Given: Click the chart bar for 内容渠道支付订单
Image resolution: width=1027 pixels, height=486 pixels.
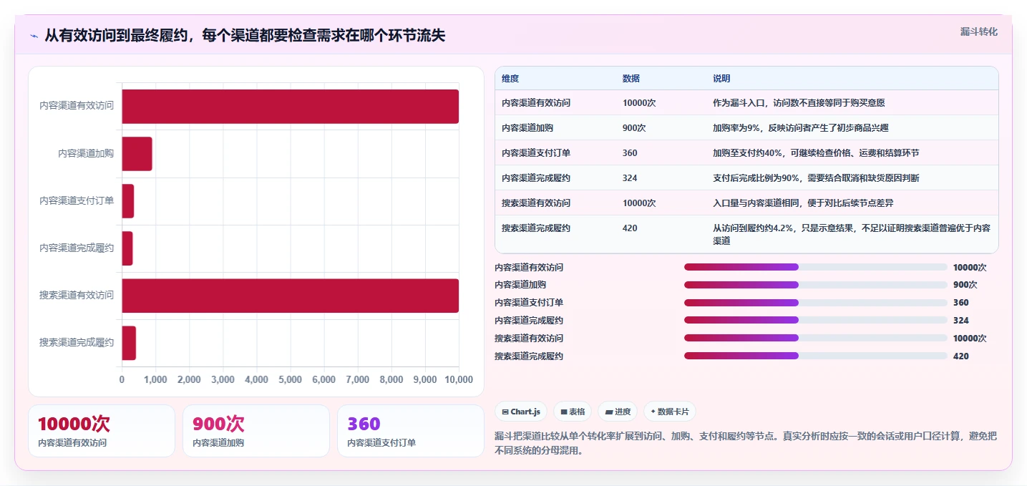Looking at the screenshot, I should pyautogui.click(x=127, y=200).
